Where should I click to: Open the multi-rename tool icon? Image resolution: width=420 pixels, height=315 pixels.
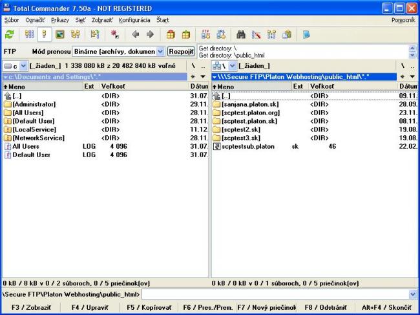(257, 34)
